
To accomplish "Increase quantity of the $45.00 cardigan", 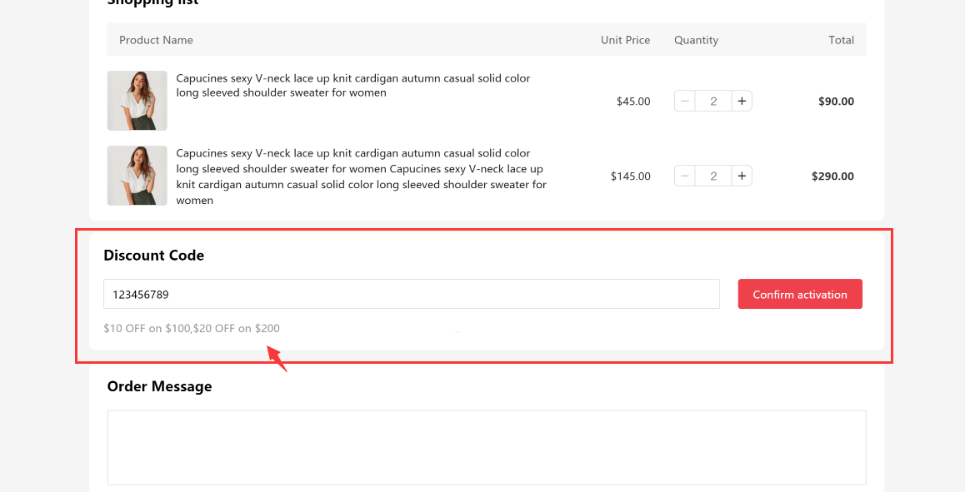I will click(x=742, y=102).
